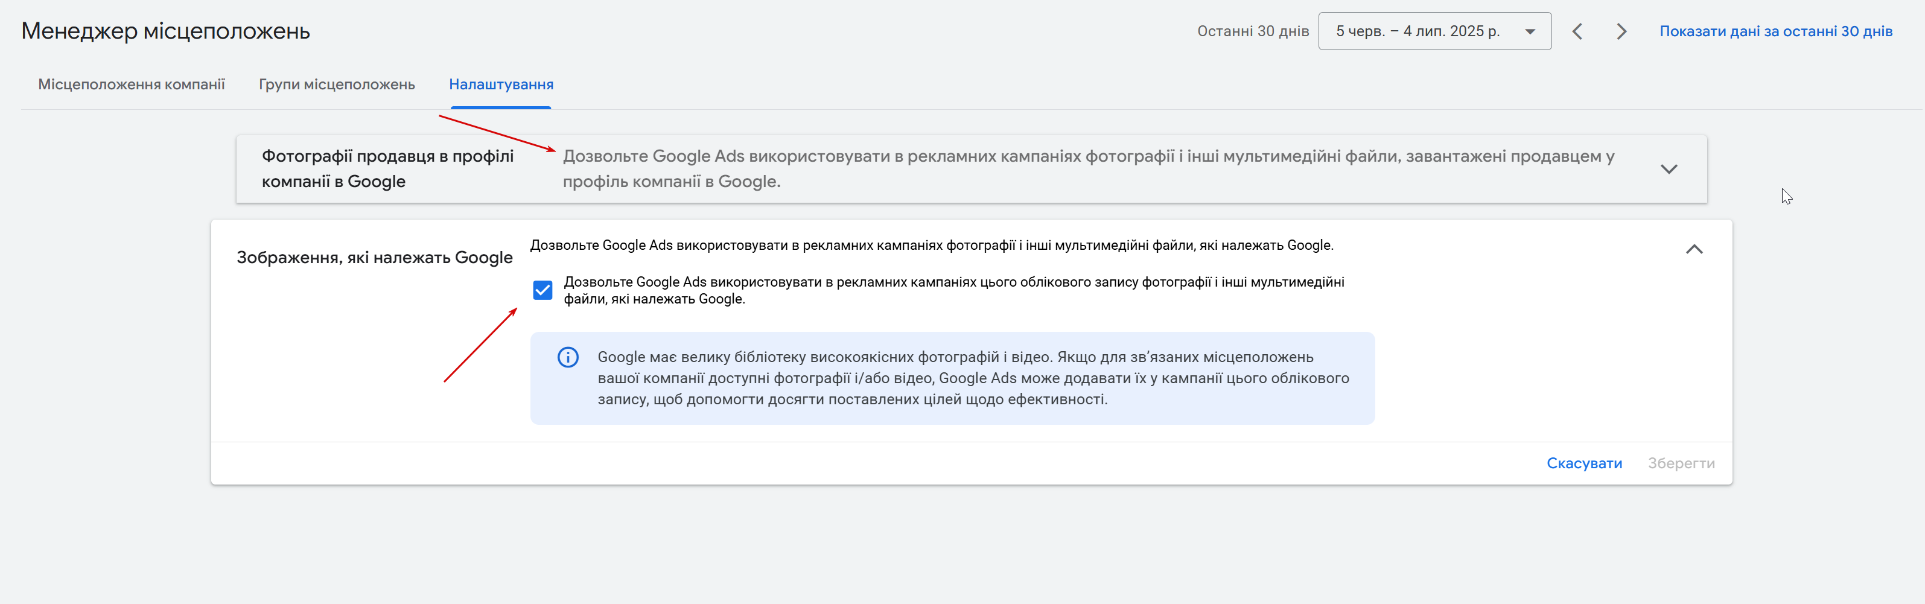Click Показати дані за останні 30 днів link
1925x604 pixels.
tap(1777, 31)
